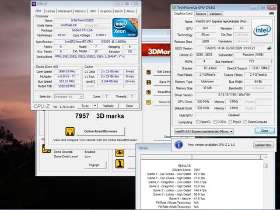Open the Sensors tab in GPU-Z
Image resolution: width=280 pixels, height=210 pixels.
pos(201,14)
